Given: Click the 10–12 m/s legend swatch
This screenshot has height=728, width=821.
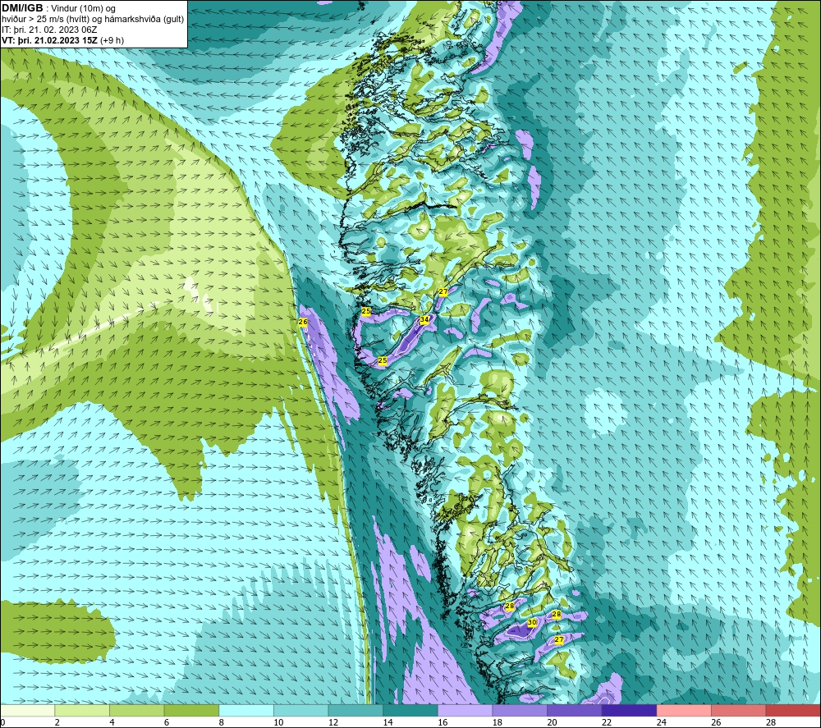Looking at the screenshot, I should click(x=301, y=711).
